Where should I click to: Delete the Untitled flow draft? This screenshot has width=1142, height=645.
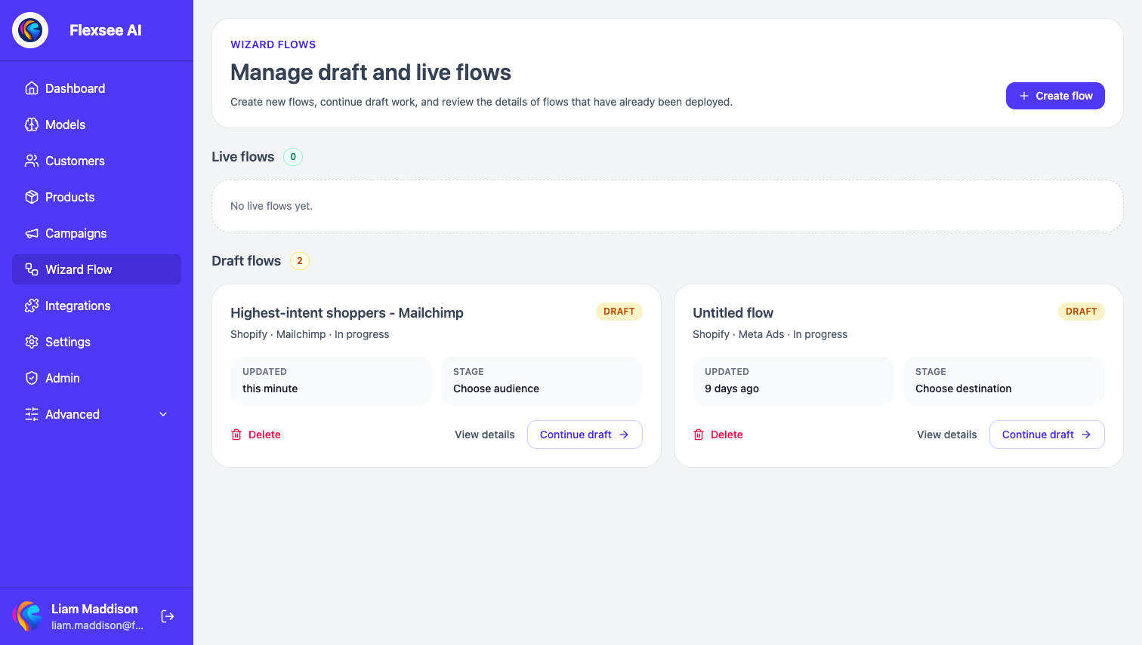718,435
